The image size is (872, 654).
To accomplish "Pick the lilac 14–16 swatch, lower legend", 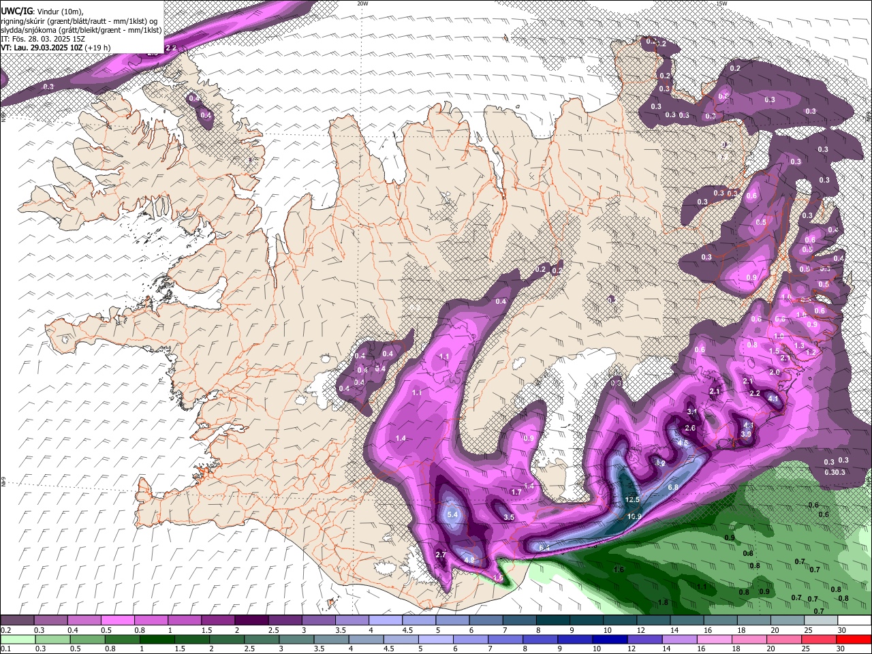I will tap(679, 640).
